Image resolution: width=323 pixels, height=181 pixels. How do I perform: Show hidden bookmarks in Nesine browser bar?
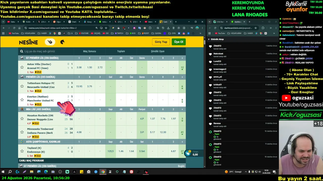tap(200, 33)
